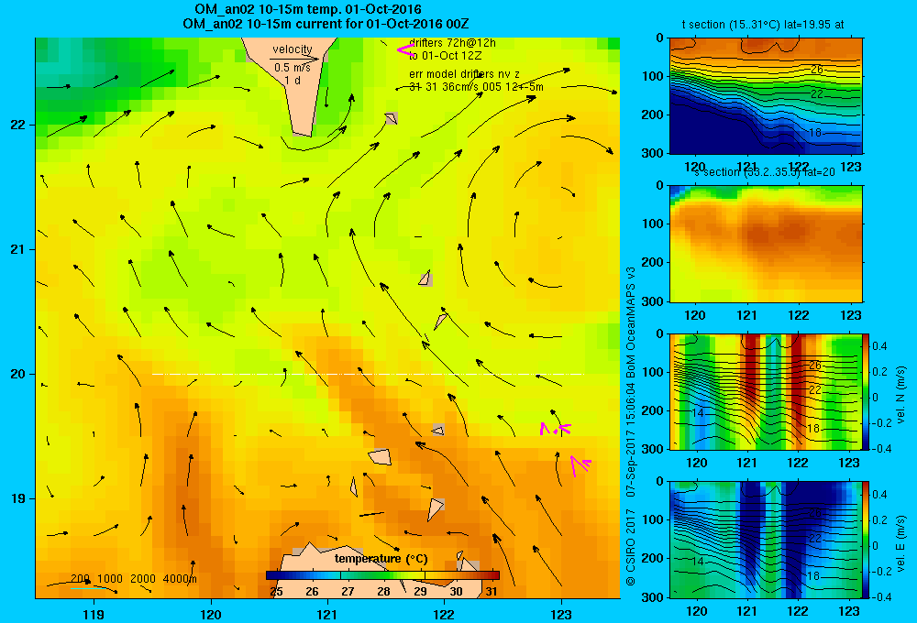Click contour label 18 in the vel. E panel

click(812, 576)
